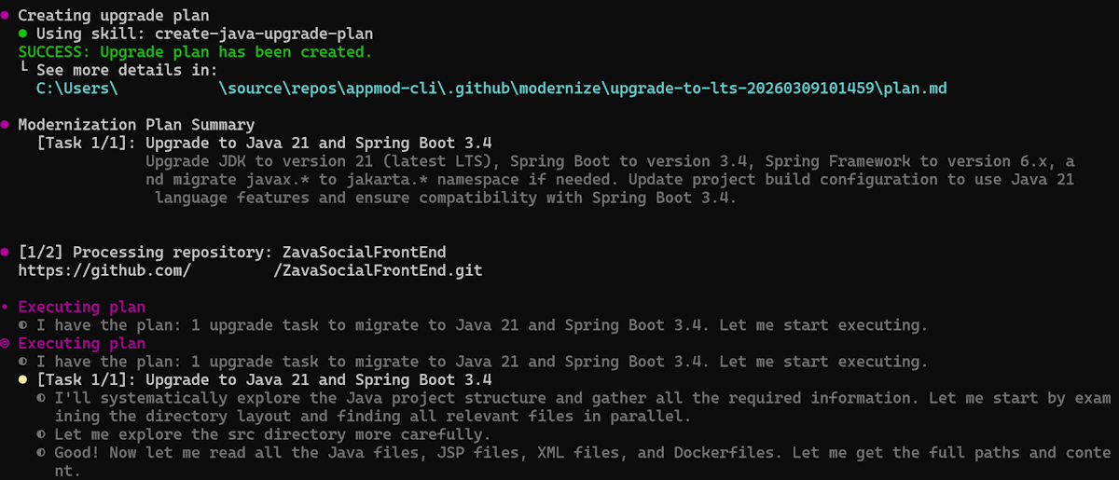Click half-circle marker before 'I'll systematically explore'
This screenshot has width=1119, height=480.
(42, 398)
